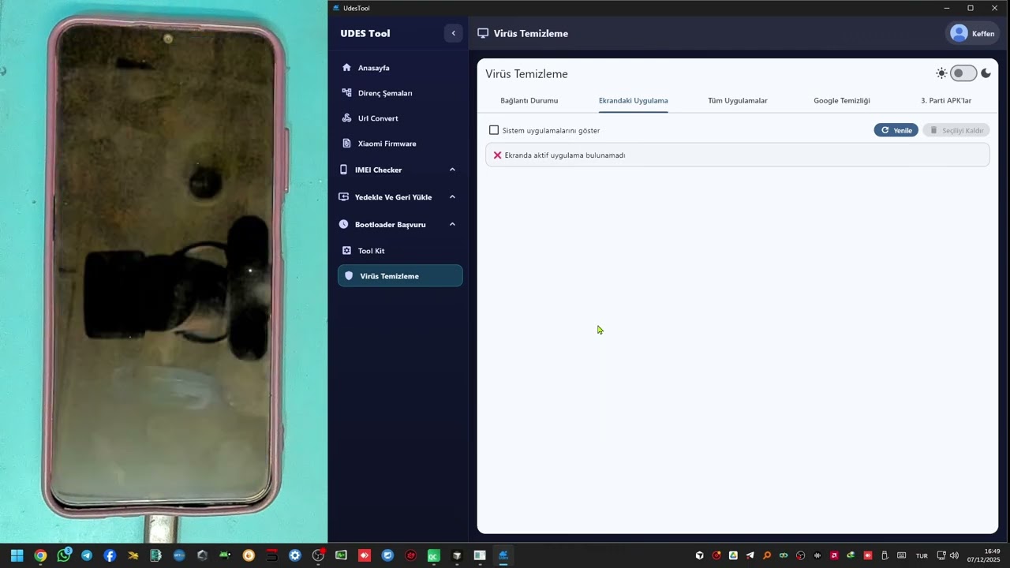Click the Virüs Temizleme page heading
The width and height of the screenshot is (1010, 568).
(526, 74)
